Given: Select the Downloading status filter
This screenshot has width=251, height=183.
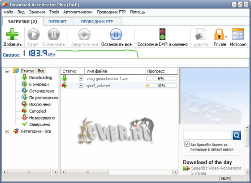Looking at the screenshot, I should point(40,78).
